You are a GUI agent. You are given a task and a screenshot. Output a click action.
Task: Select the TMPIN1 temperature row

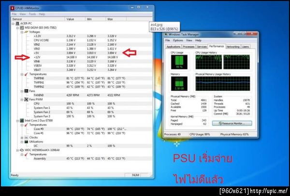point(82,82)
